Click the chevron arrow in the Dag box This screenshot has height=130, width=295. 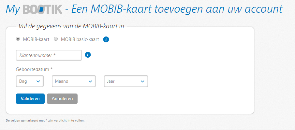pos(38,81)
